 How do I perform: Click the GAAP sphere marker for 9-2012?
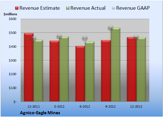[111, 28]
